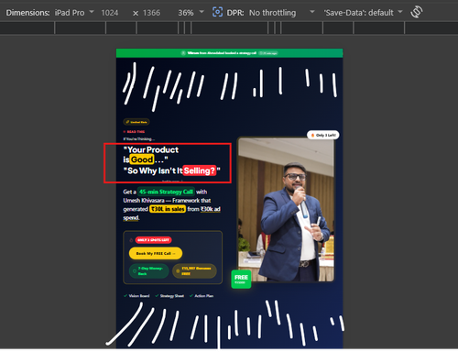Click the speaker photo of Umesh Khivasara
The image size is (458, 352).
(x=286, y=210)
